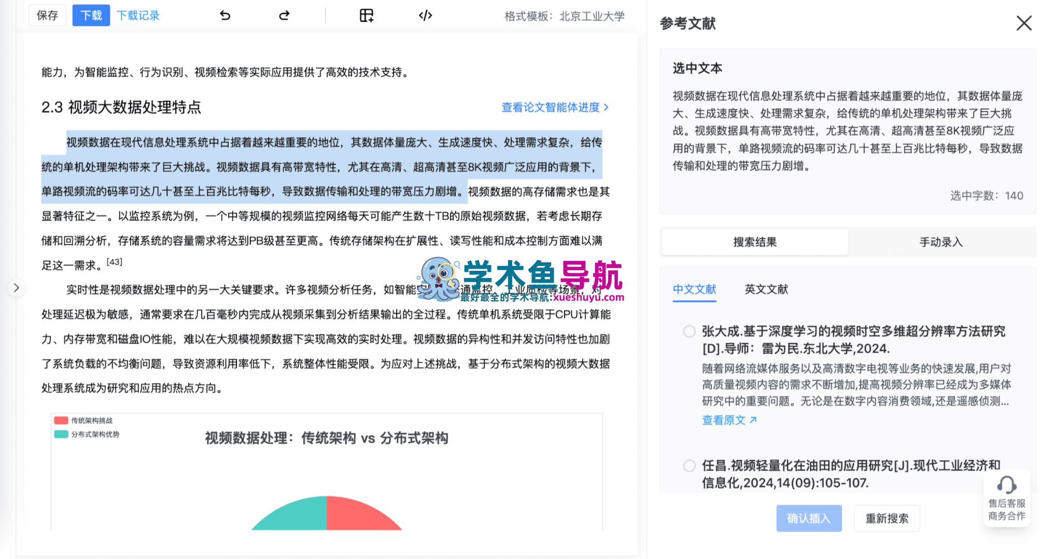
Task: Switch to 手动录入 tab
Action: (x=940, y=242)
